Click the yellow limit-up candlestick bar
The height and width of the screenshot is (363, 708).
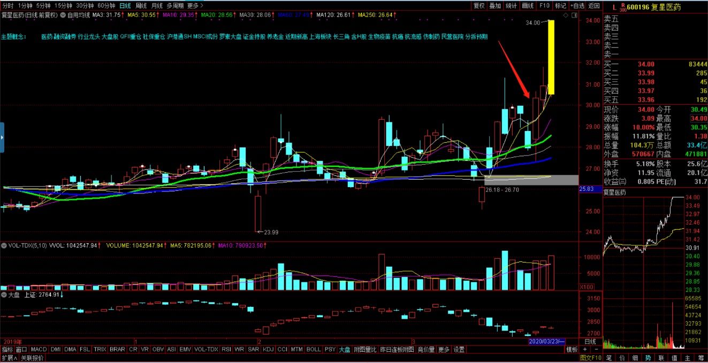tap(551, 57)
